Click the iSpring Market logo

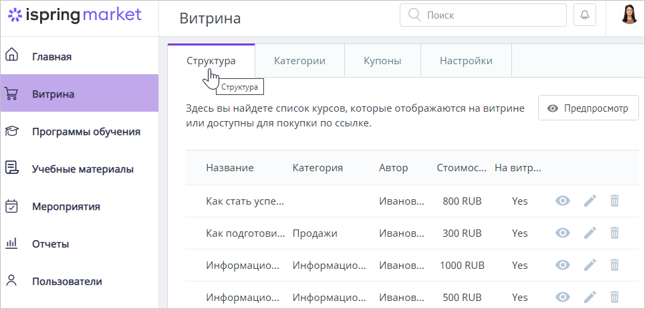(75, 15)
